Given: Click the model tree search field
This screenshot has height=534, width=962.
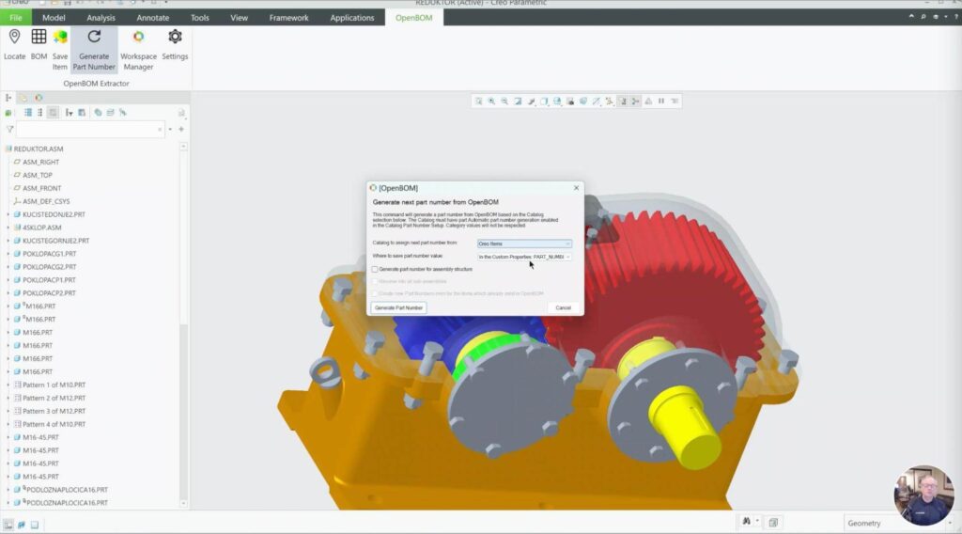Looking at the screenshot, I should click(91, 130).
